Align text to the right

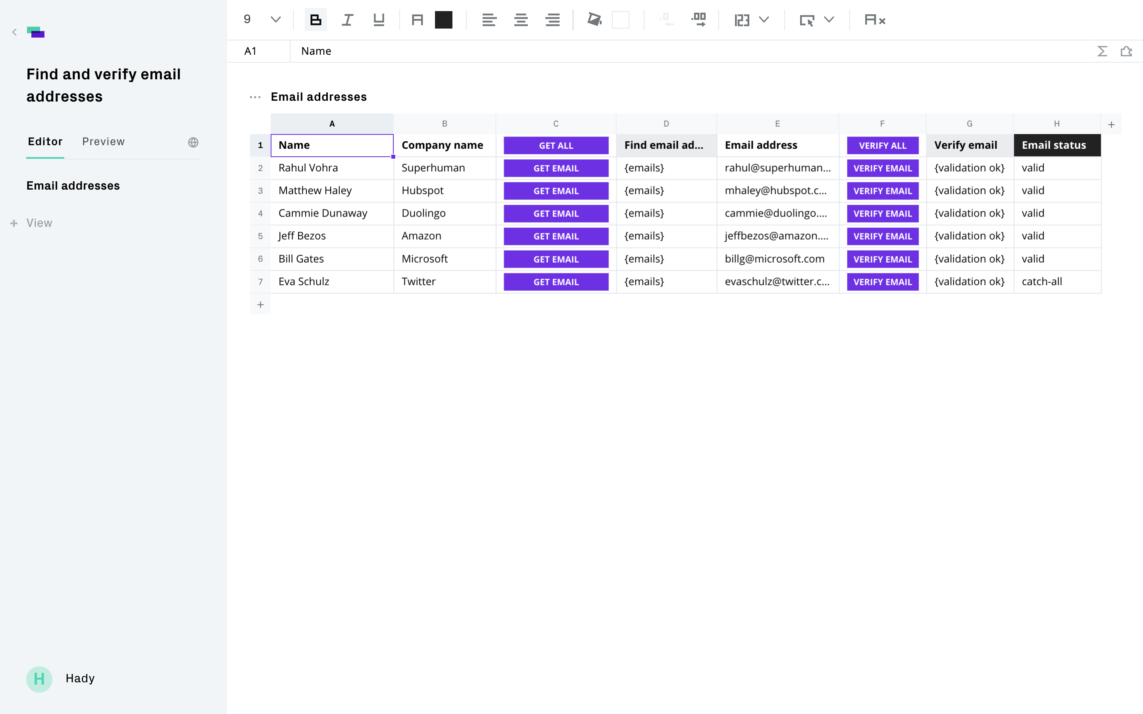[552, 20]
